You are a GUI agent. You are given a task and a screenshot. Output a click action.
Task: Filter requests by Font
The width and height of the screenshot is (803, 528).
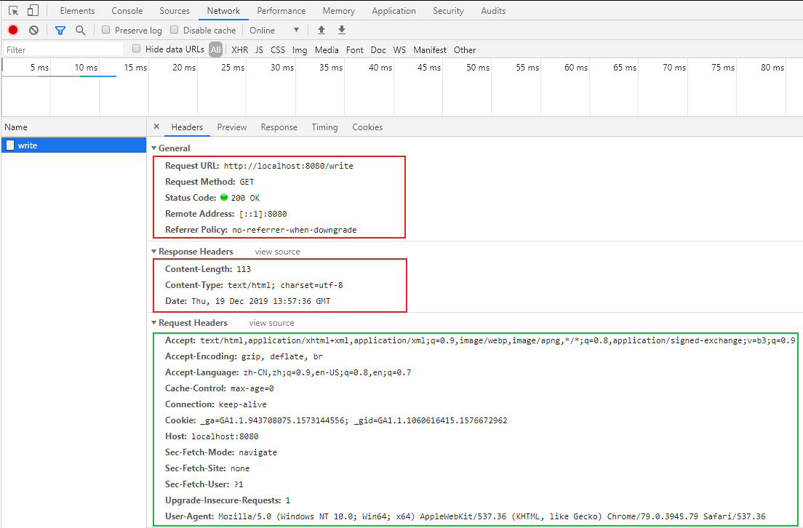[354, 49]
